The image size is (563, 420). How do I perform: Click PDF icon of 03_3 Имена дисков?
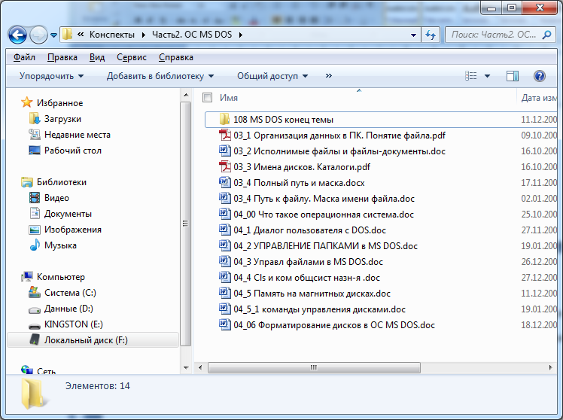pos(225,166)
